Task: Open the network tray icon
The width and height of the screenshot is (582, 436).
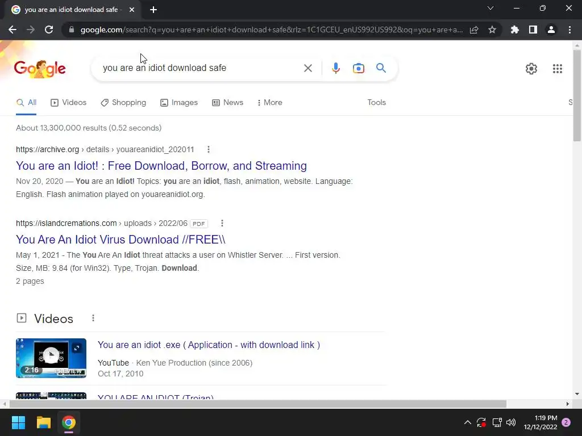Action: point(497,422)
